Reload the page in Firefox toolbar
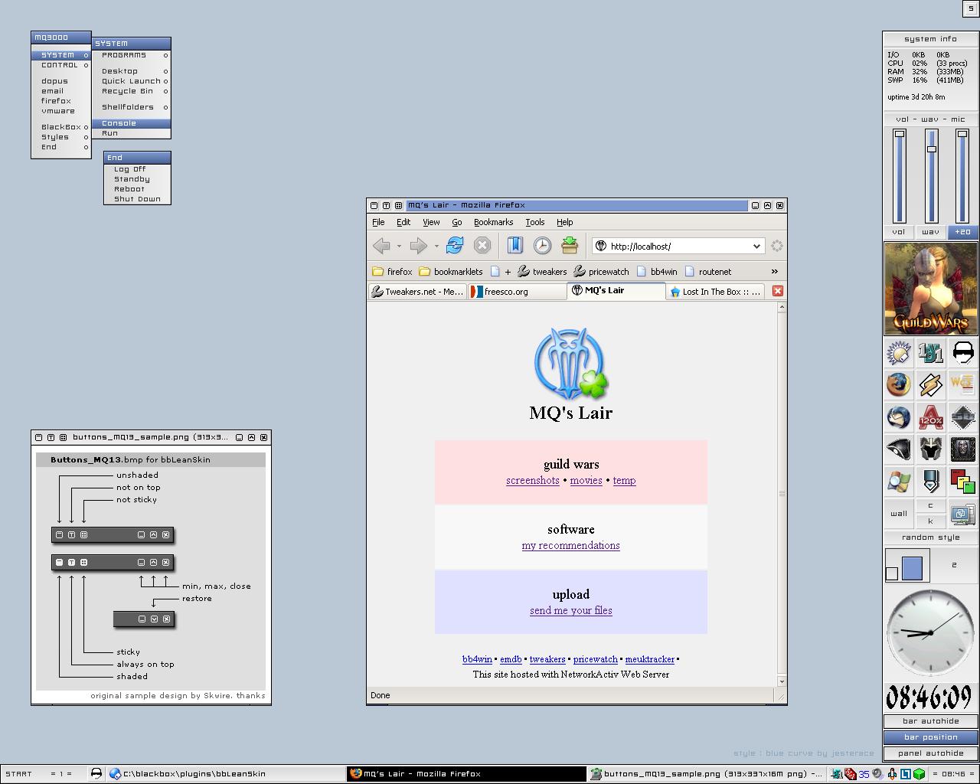 tap(455, 245)
